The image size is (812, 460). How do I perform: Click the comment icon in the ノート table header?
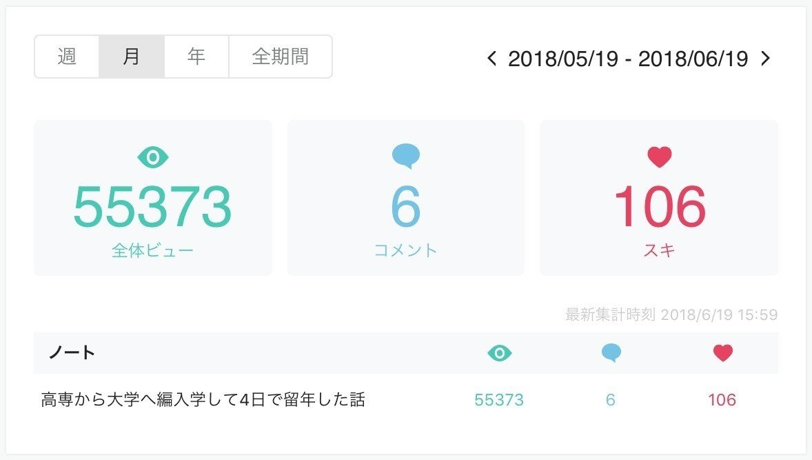(611, 352)
